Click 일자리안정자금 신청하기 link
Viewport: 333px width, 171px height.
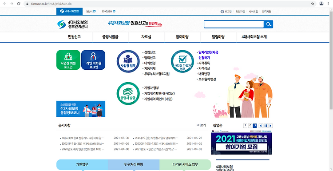(x=208, y=55)
